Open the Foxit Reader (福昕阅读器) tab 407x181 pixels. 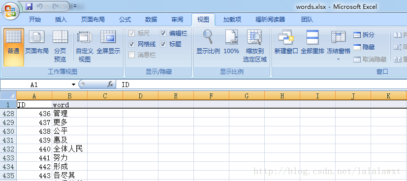click(270, 20)
